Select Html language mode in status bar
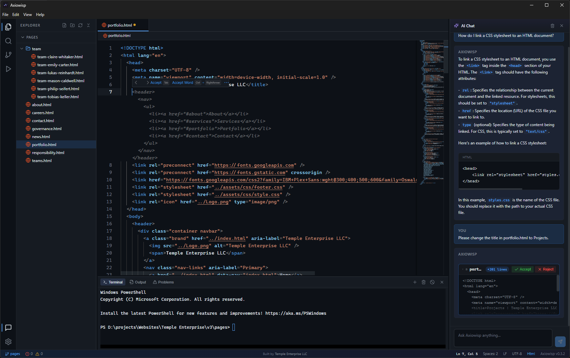This screenshot has width=570, height=358. [531, 354]
